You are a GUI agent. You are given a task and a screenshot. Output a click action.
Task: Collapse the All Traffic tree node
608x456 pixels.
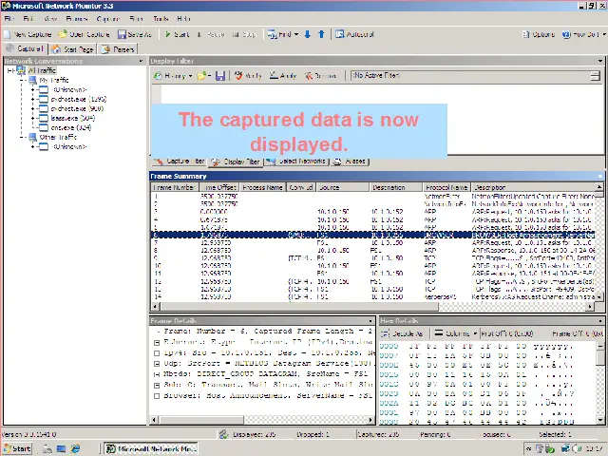10,70
